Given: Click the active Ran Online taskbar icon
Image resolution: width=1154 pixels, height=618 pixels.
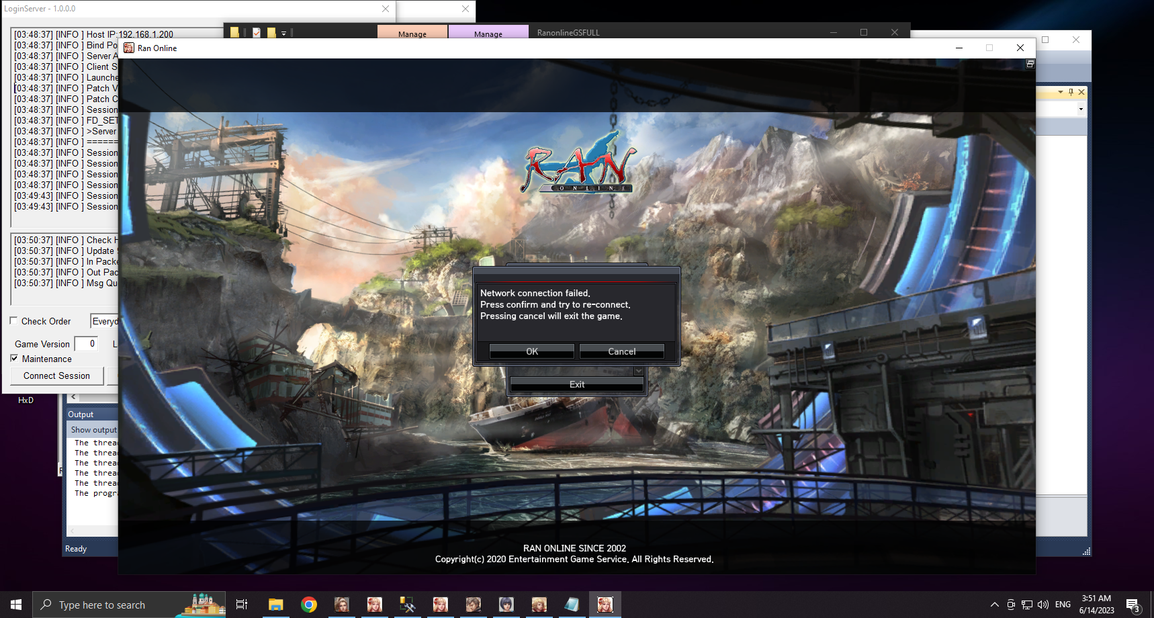Looking at the screenshot, I should 605,605.
